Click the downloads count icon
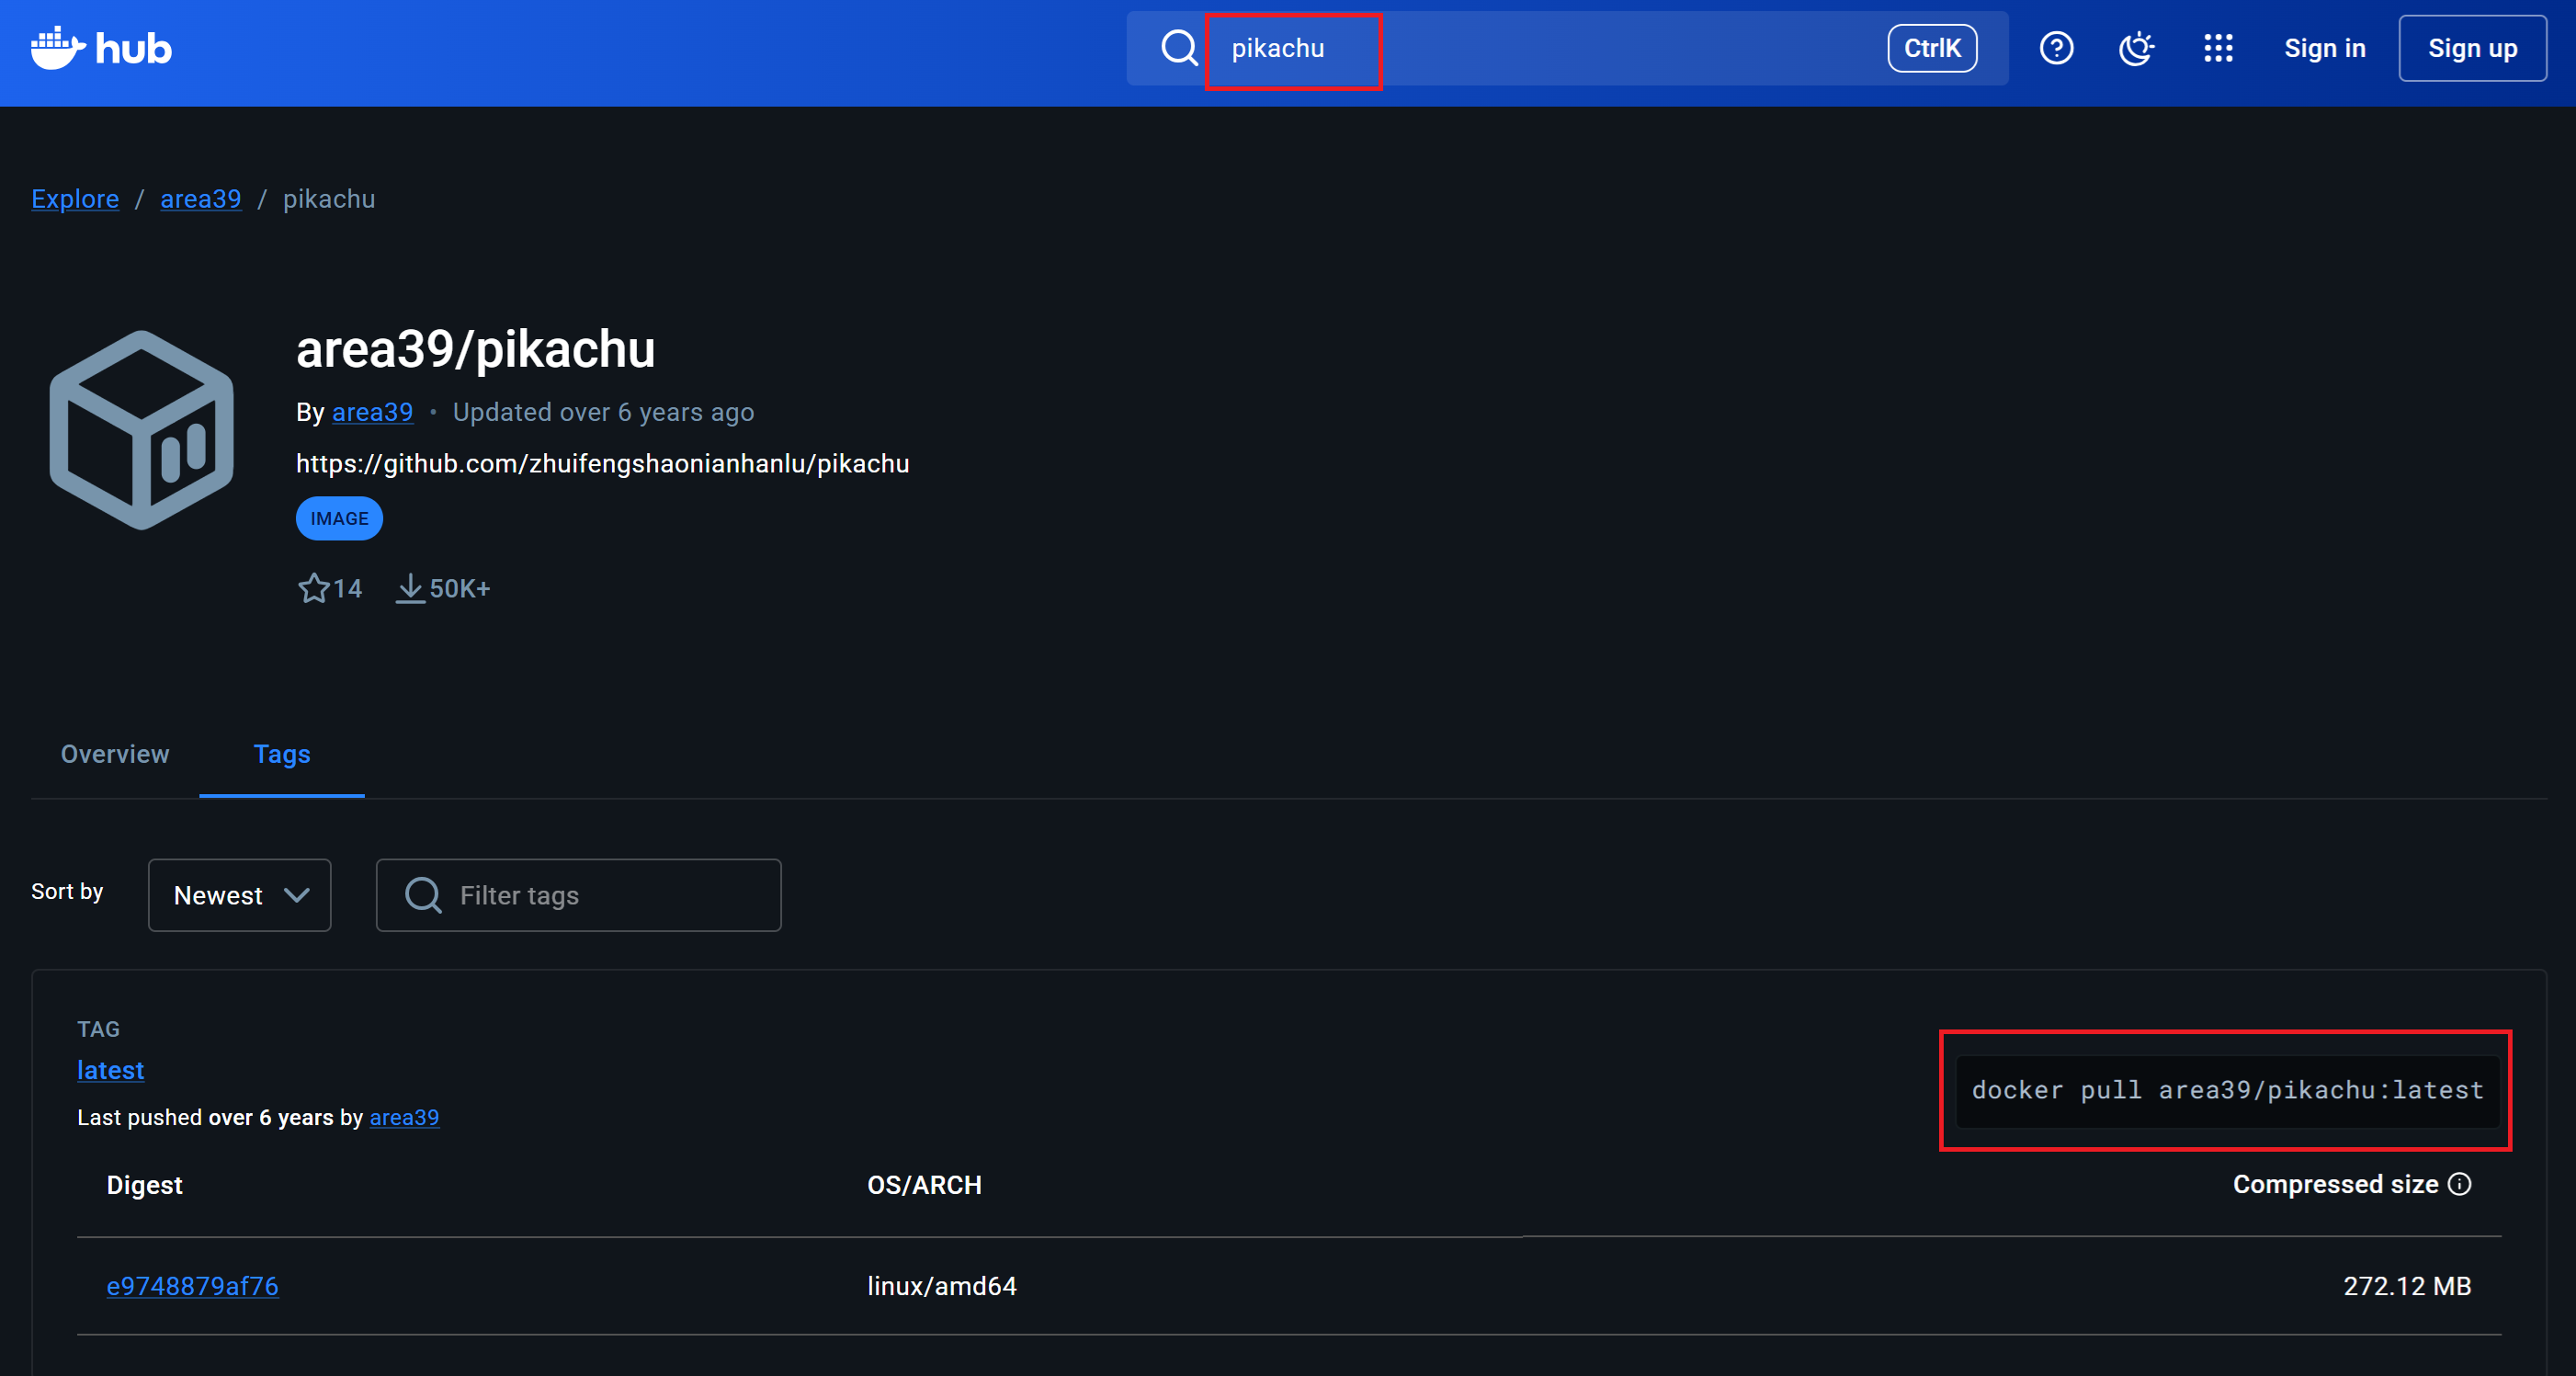The height and width of the screenshot is (1376, 2576). (x=410, y=588)
